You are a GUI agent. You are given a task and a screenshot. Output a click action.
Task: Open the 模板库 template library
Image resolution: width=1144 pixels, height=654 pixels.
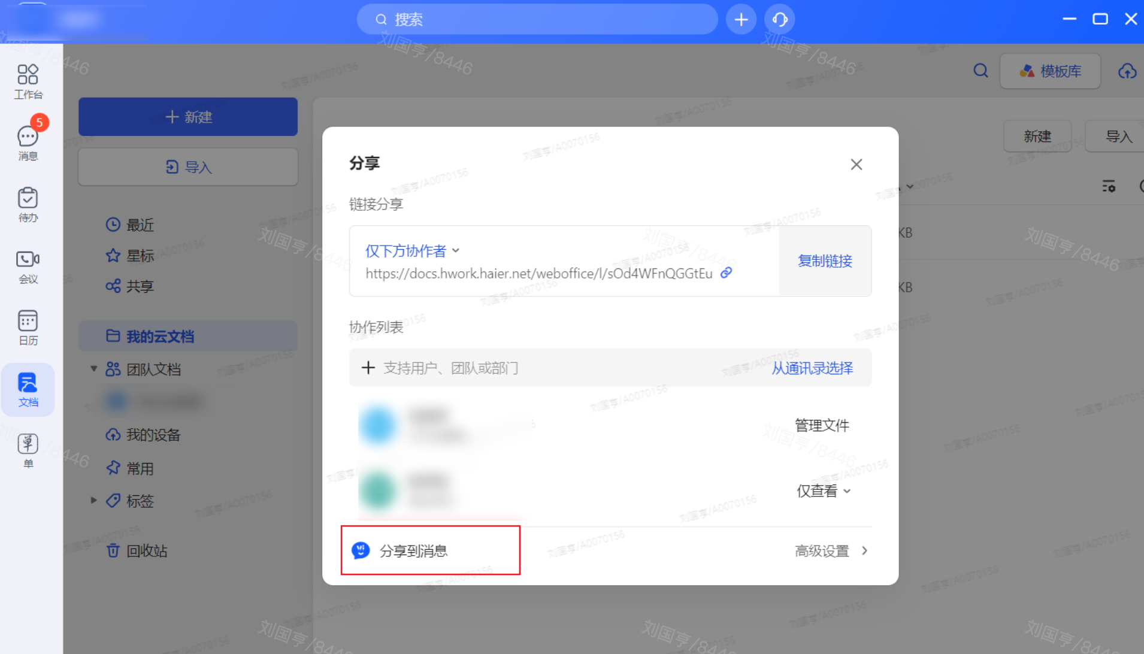click(x=1050, y=71)
